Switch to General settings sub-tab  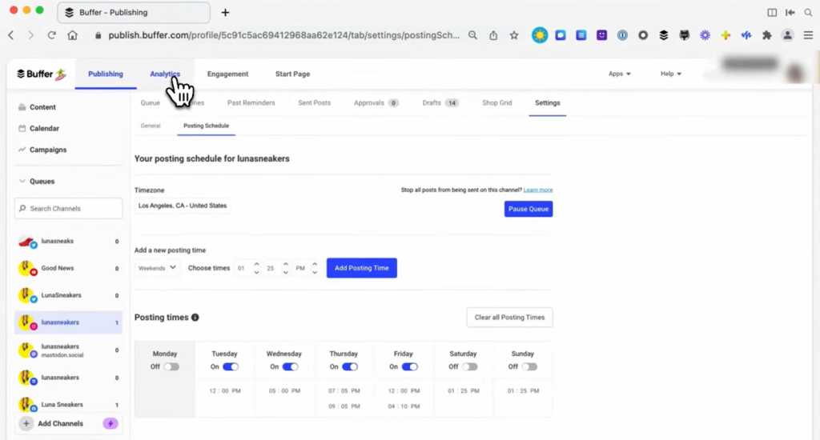tap(151, 126)
